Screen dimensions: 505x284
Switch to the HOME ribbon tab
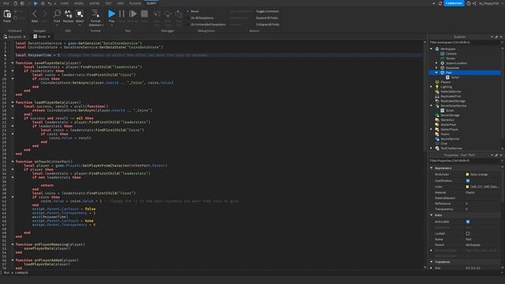pyautogui.click(x=65, y=3)
